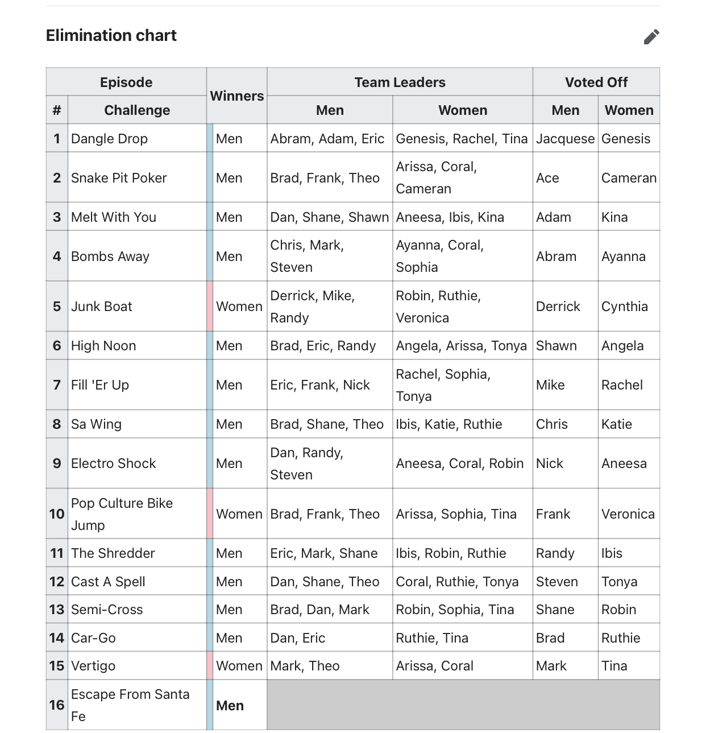Click the Vertigo challenge cell
The image size is (706, 733).
pos(137,665)
